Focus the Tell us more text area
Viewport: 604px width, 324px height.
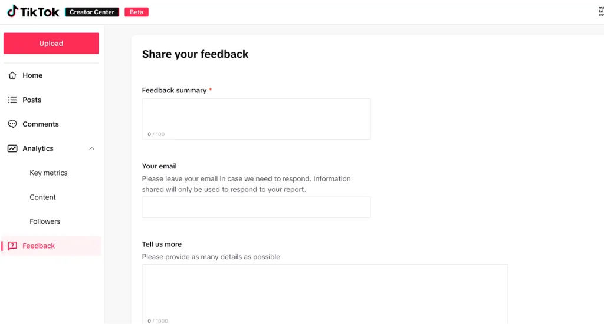click(x=325, y=294)
